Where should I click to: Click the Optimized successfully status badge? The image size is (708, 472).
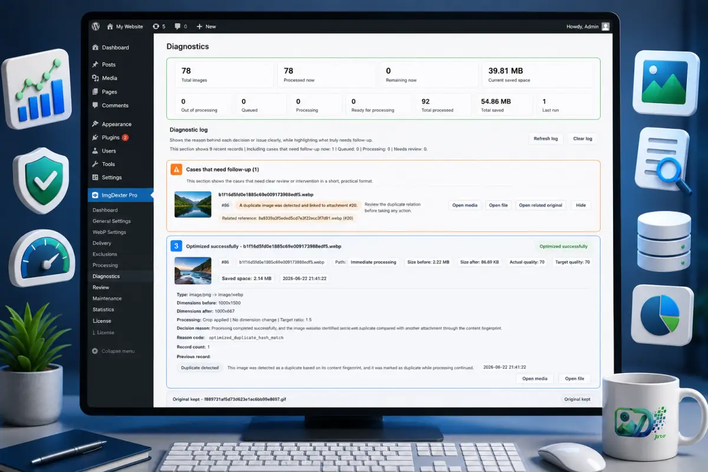[563, 247]
